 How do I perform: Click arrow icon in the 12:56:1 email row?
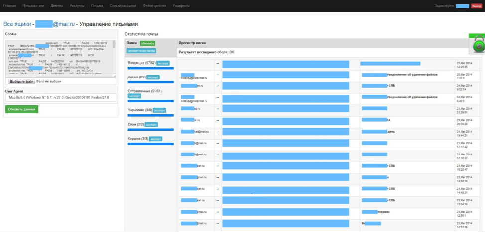coord(218,212)
